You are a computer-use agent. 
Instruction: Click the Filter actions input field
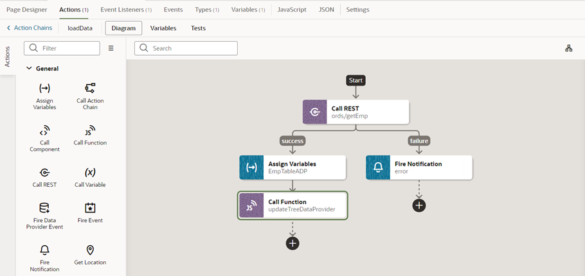62,48
